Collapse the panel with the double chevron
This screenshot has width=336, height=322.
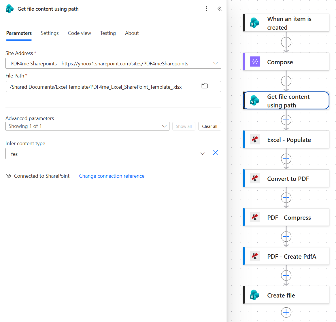(219, 9)
